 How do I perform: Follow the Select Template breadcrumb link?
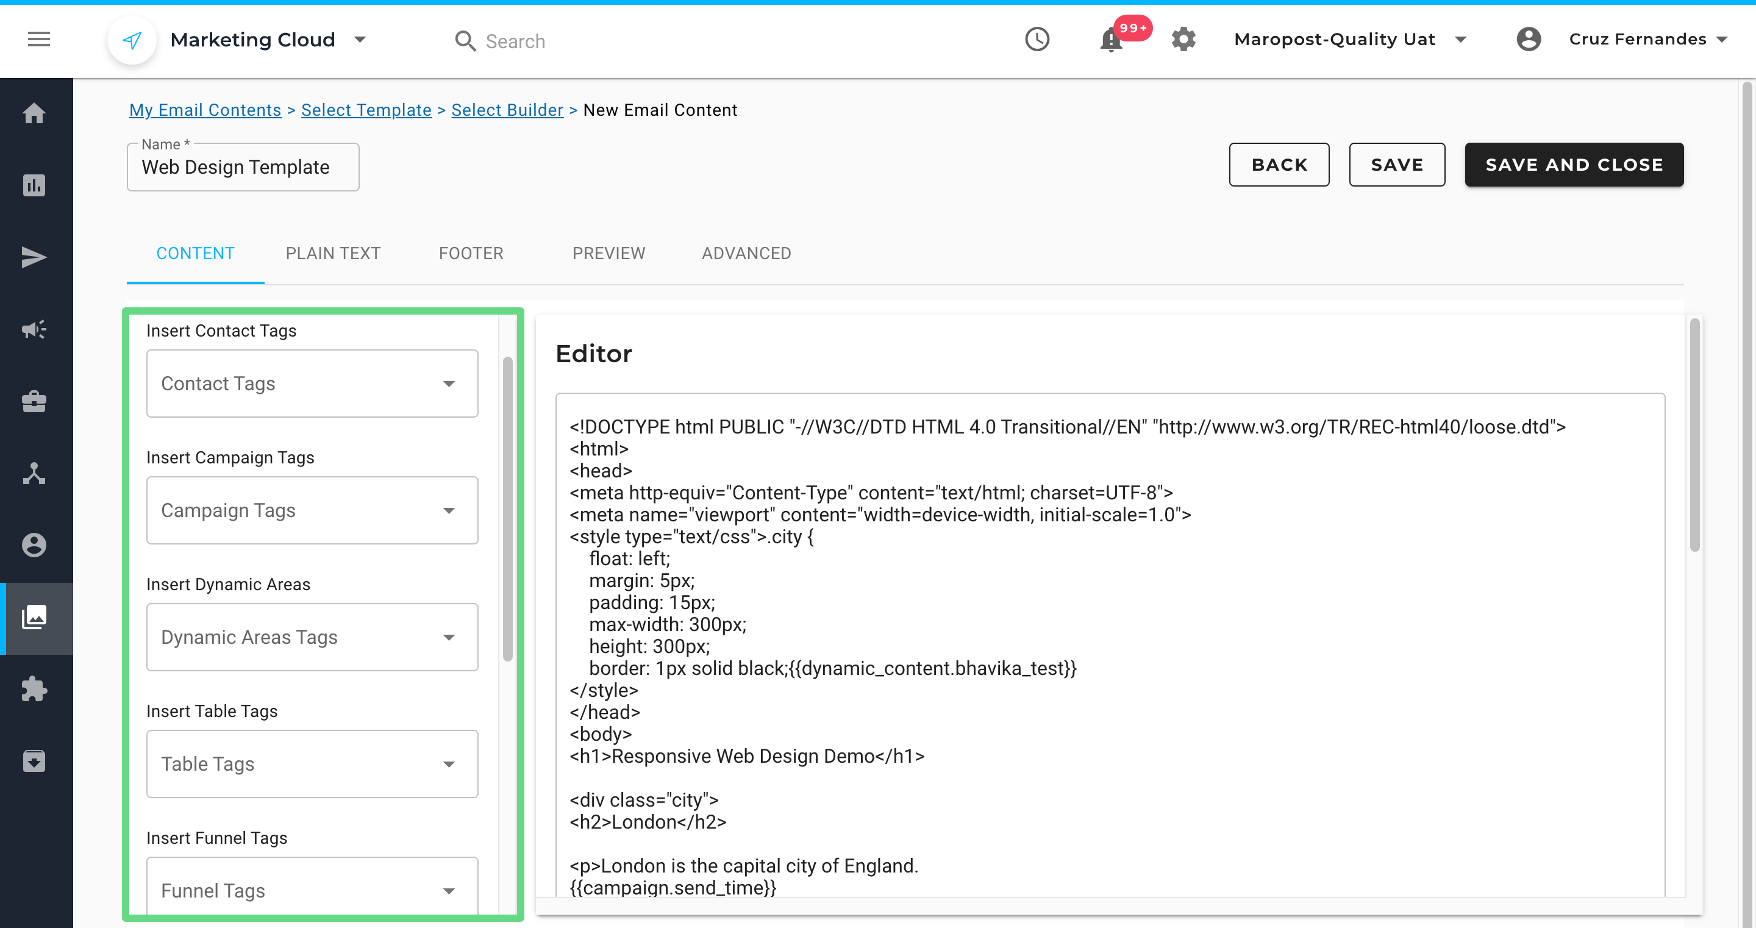pyautogui.click(x=366, y=110)
